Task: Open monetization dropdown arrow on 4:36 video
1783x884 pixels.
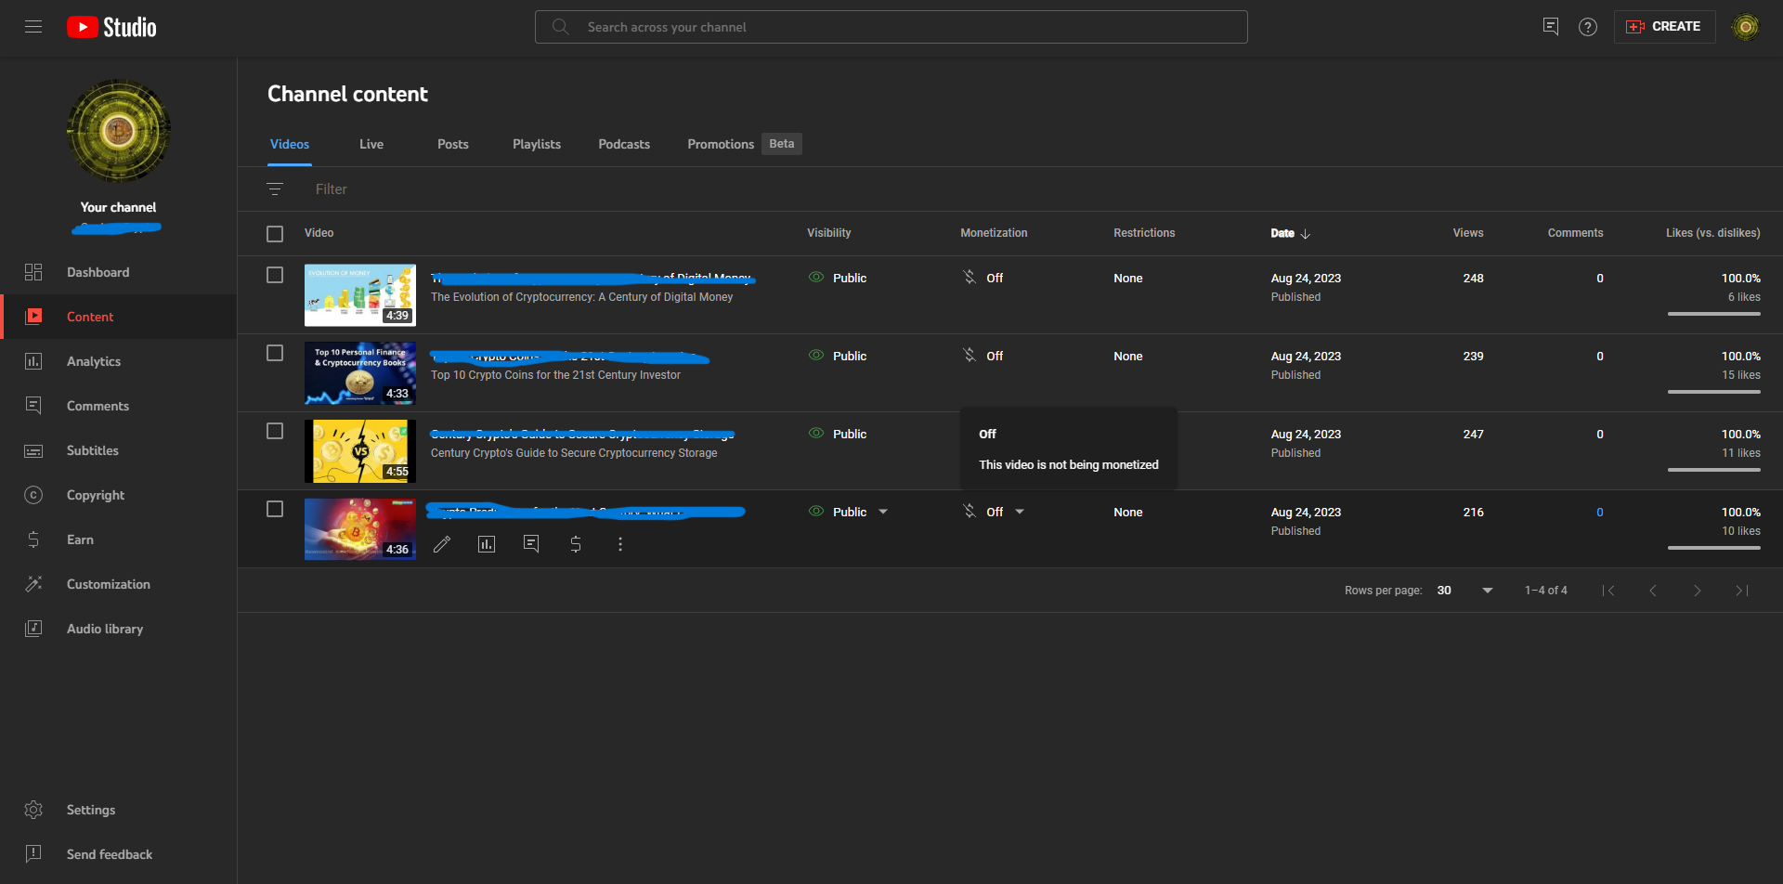Action: 1020,512
